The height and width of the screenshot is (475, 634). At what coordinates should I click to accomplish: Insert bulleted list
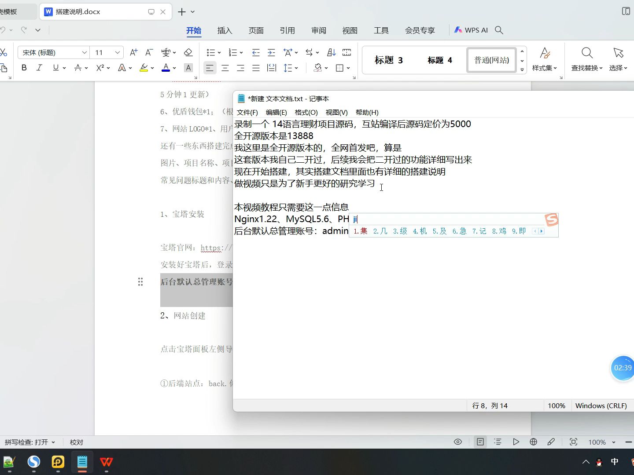tap(211, 52)
